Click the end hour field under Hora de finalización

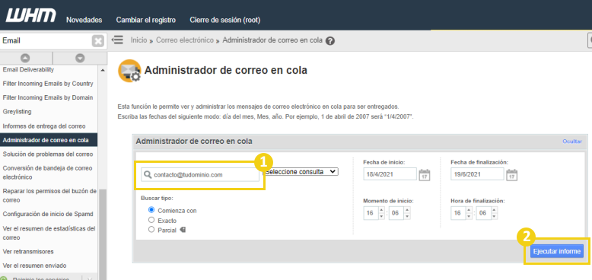coord(458,213)
